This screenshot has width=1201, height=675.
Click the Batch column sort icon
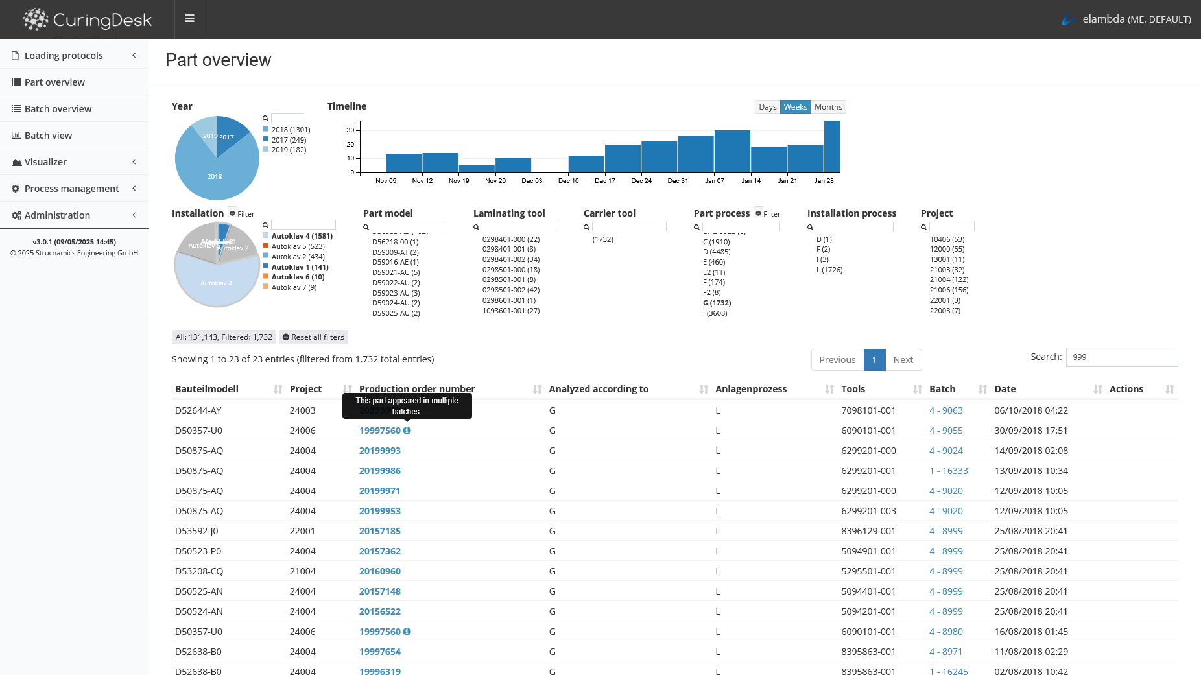[982, 389]
